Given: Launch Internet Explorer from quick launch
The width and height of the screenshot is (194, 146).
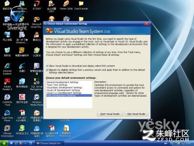Looking at the screenshot, I should tap(16, 143).
